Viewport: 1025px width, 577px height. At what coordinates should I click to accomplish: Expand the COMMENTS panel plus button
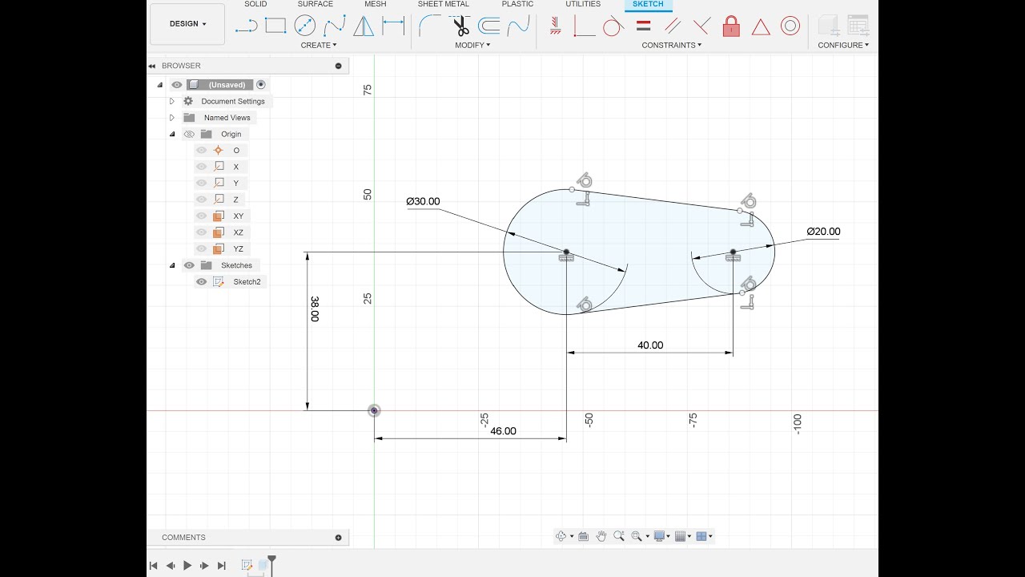[338, 538]
